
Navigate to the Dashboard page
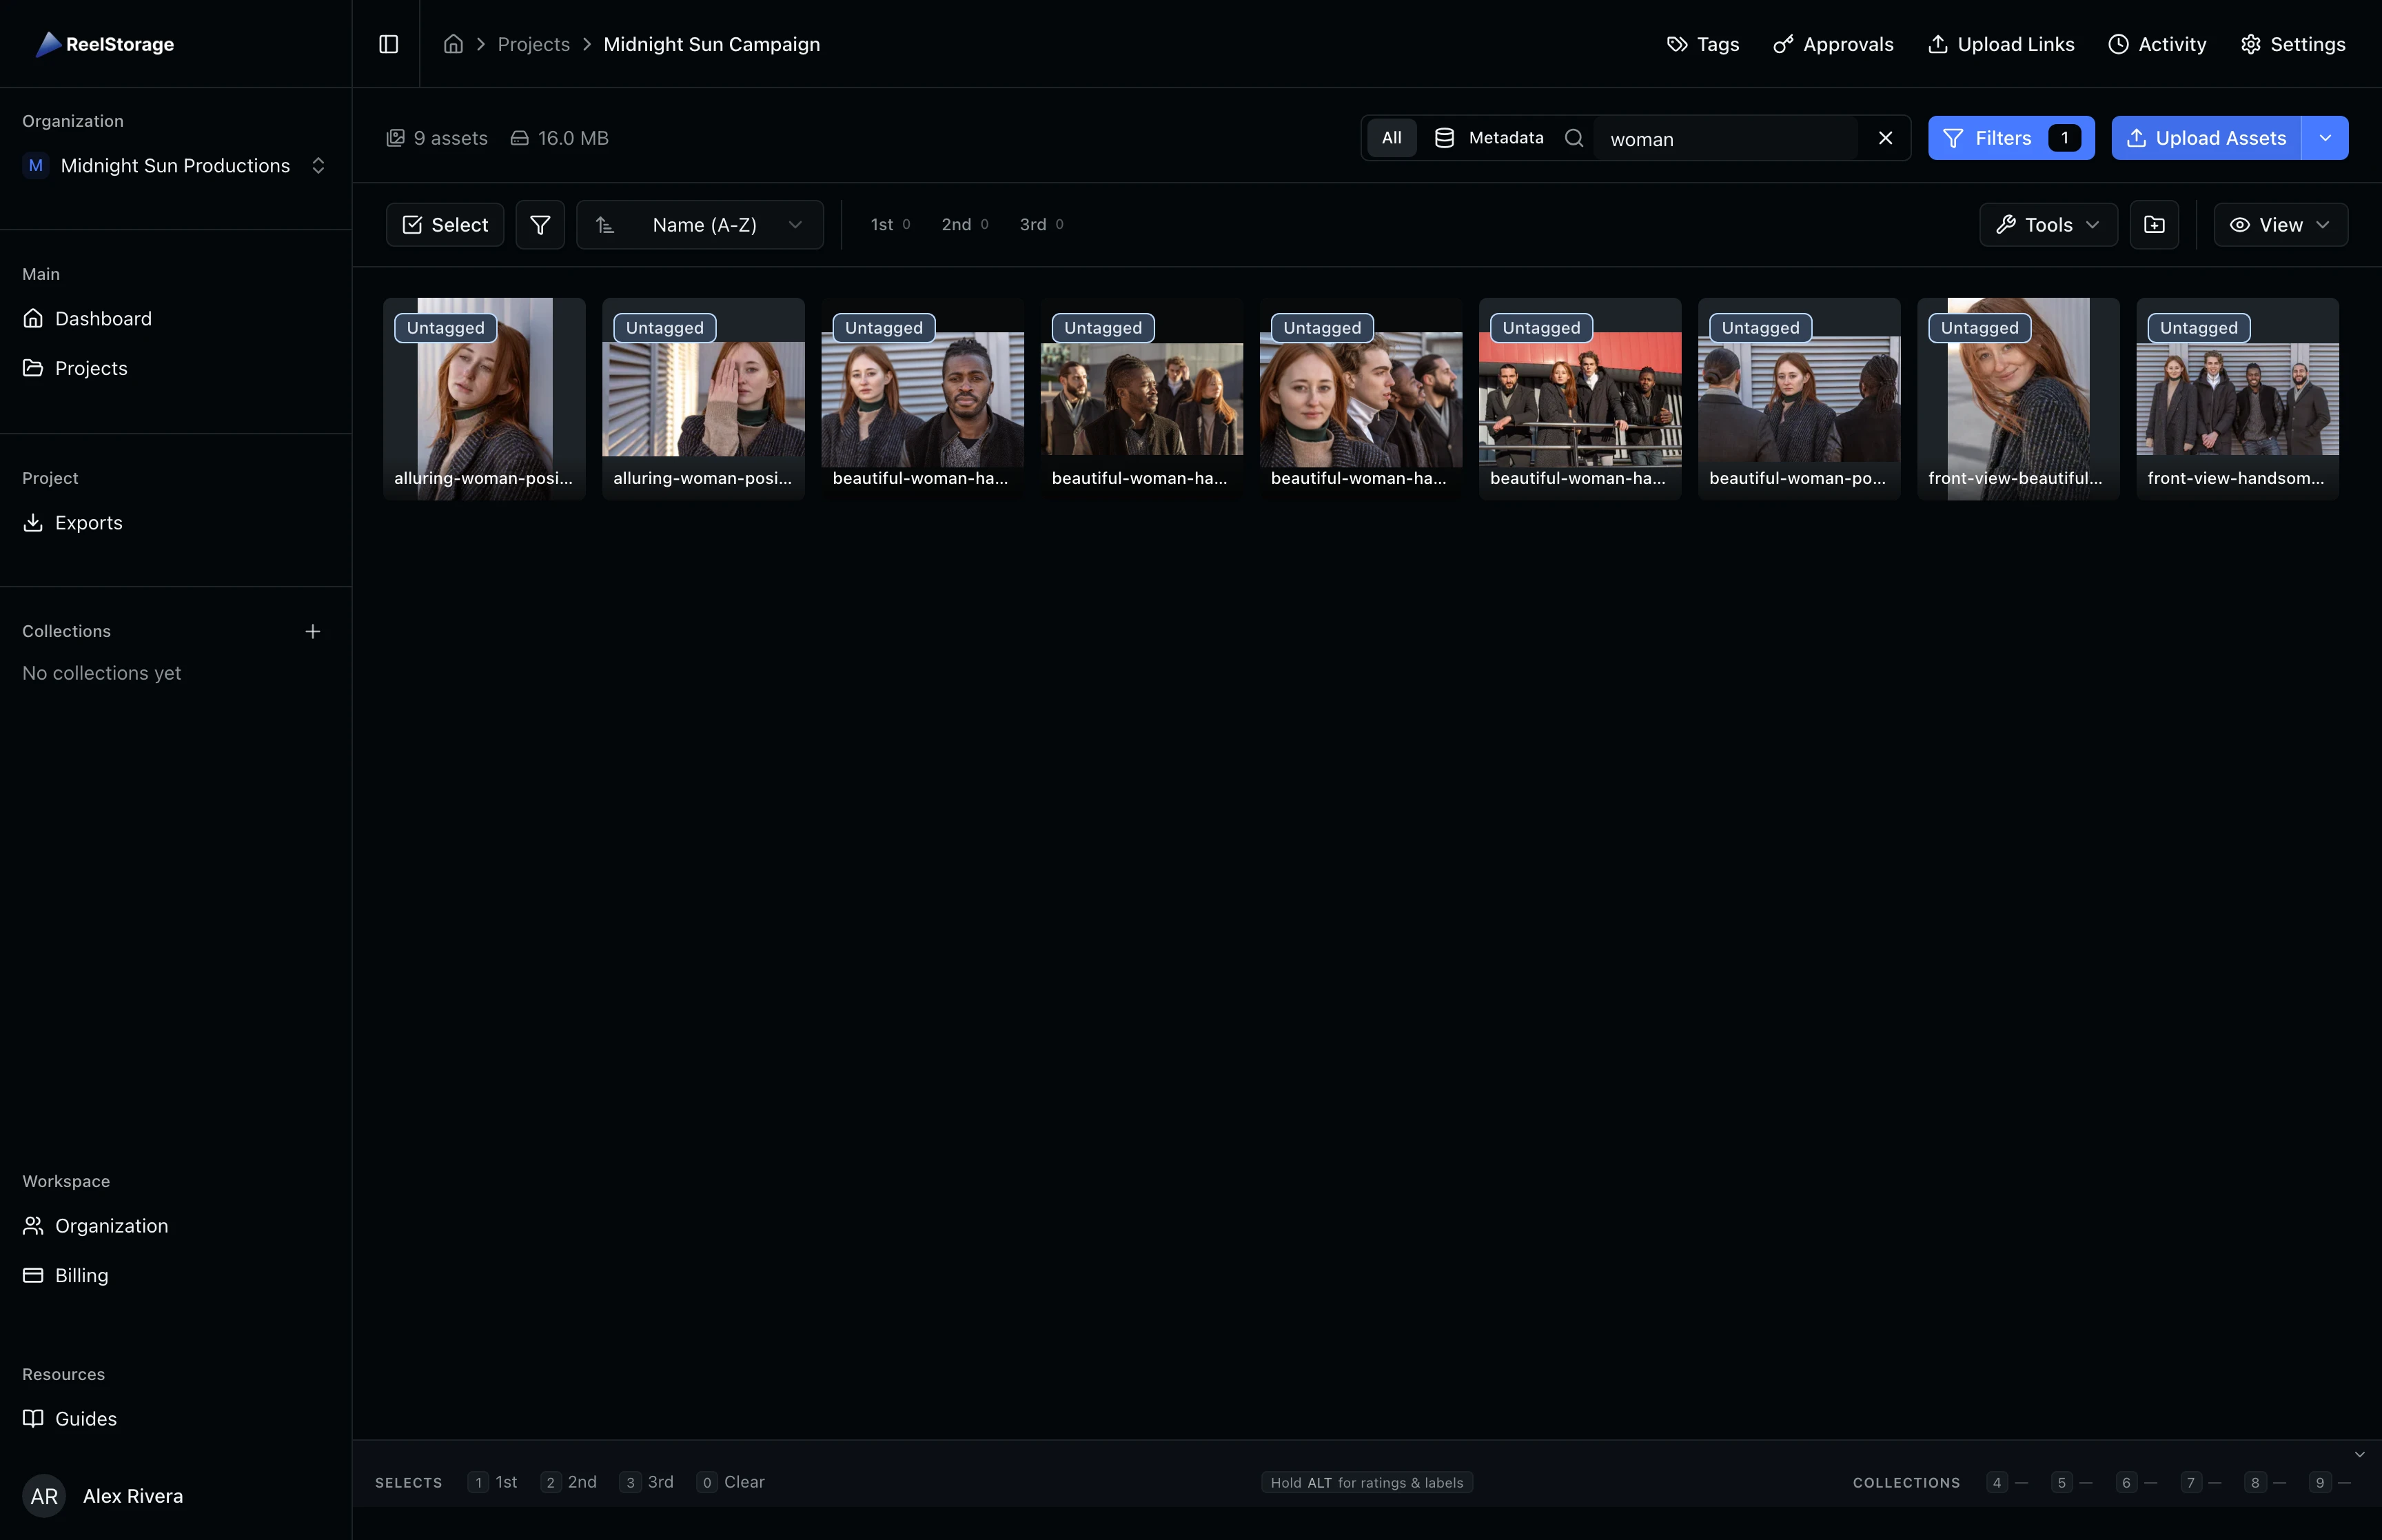[104, 318]
